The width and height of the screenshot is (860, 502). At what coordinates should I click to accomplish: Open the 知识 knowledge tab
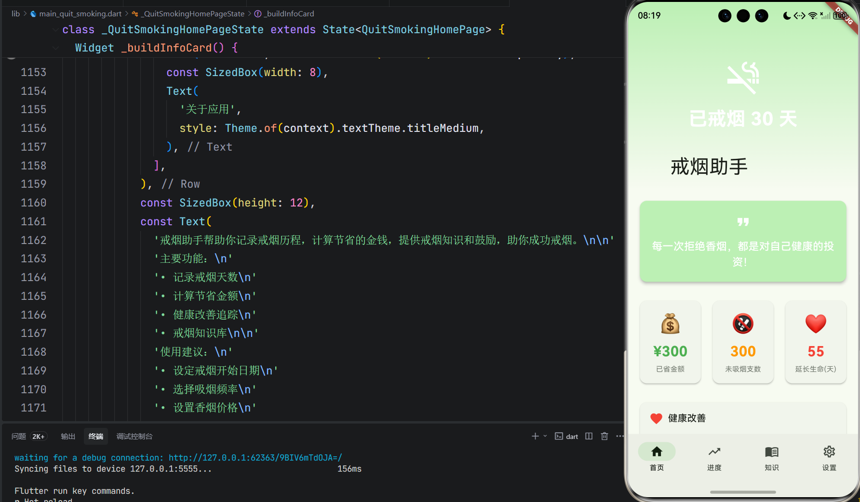771,457
